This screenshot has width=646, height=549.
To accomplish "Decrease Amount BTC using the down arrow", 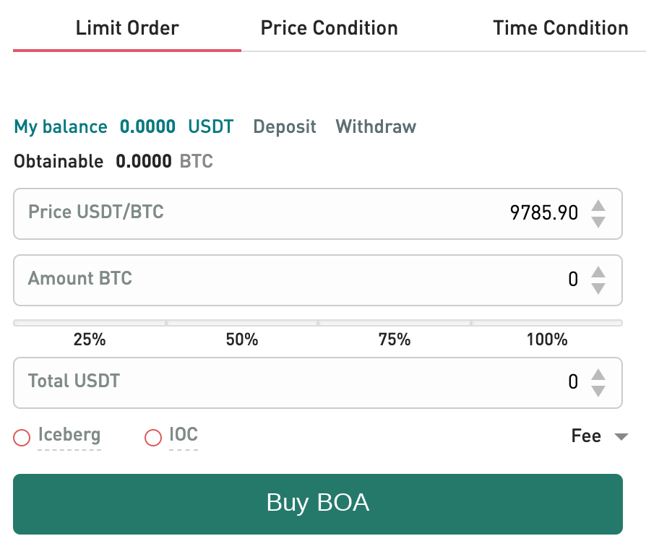I will pyautogui.click(x=598, y=289).
